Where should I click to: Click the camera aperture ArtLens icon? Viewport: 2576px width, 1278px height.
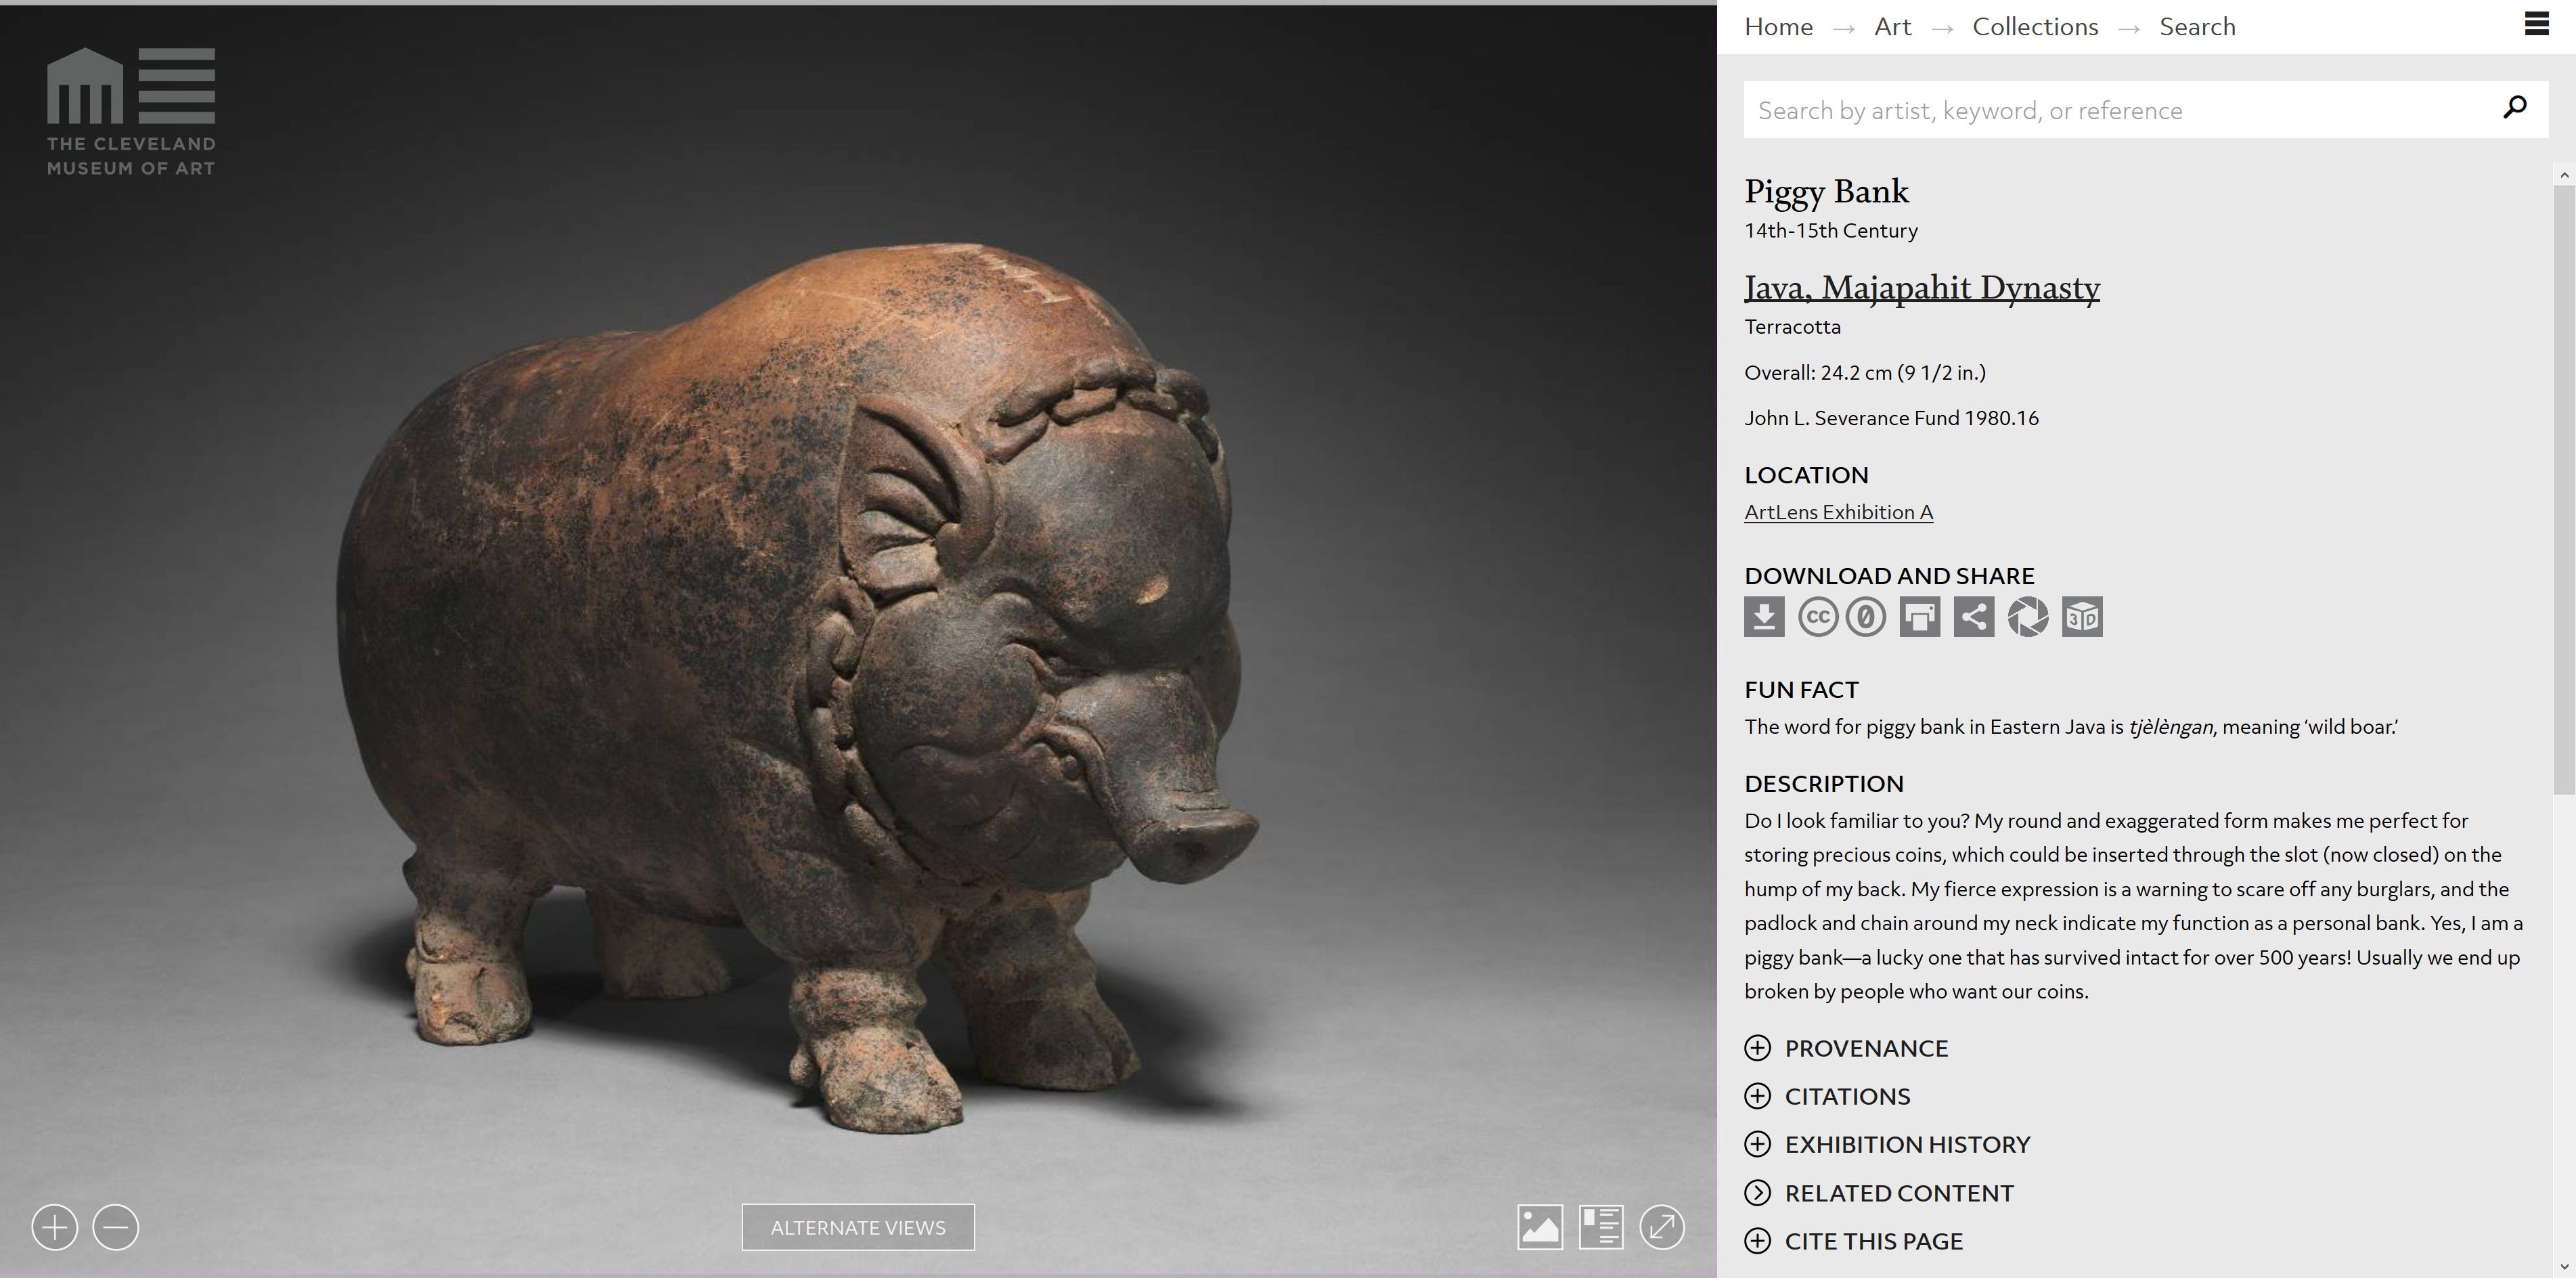pyautogui.click(x=2028, y=616)
